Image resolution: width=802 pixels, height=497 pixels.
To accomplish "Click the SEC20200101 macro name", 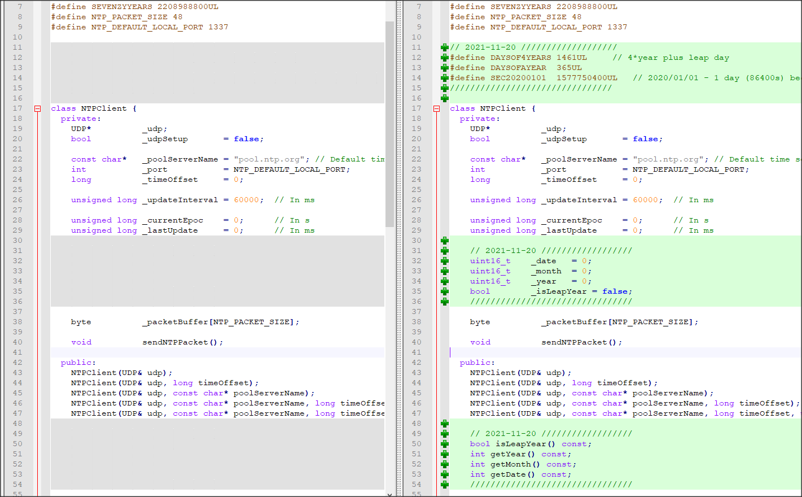I will (x=518, y=78).
